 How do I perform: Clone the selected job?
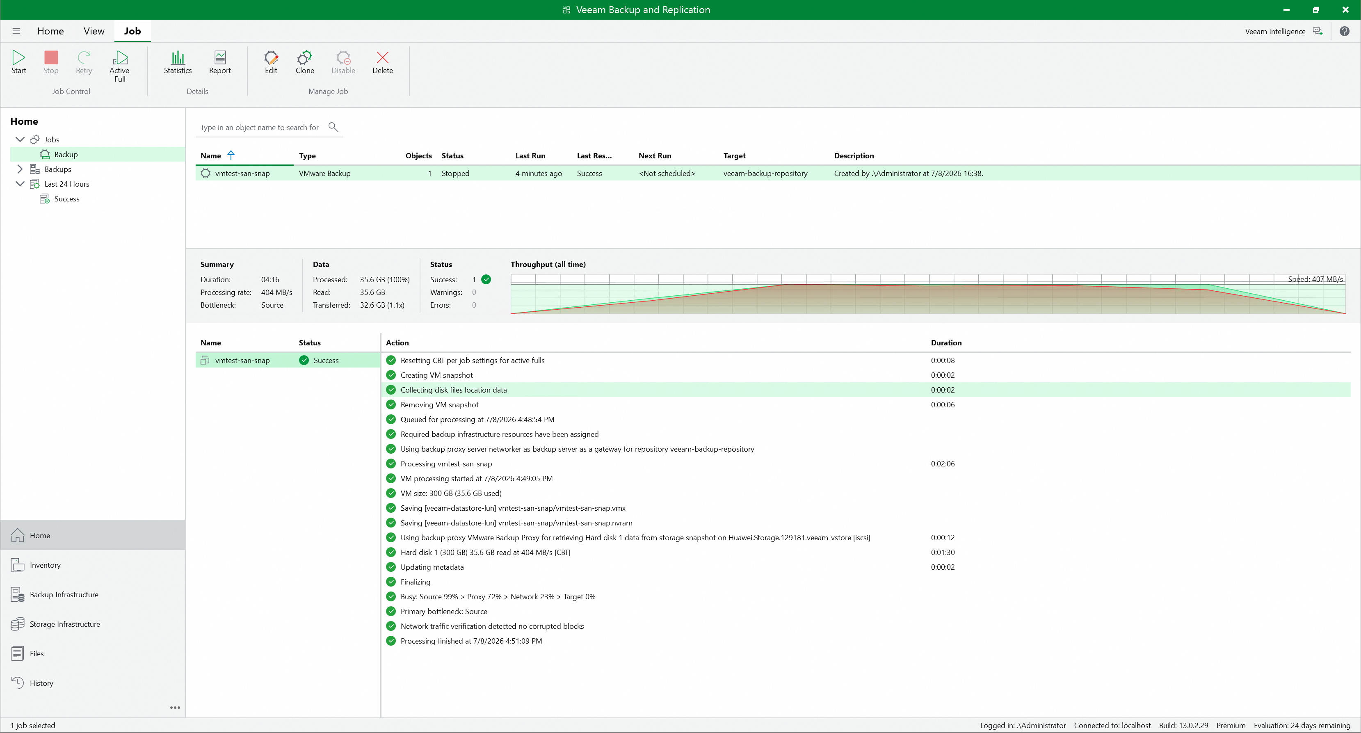tap(304, 62)
